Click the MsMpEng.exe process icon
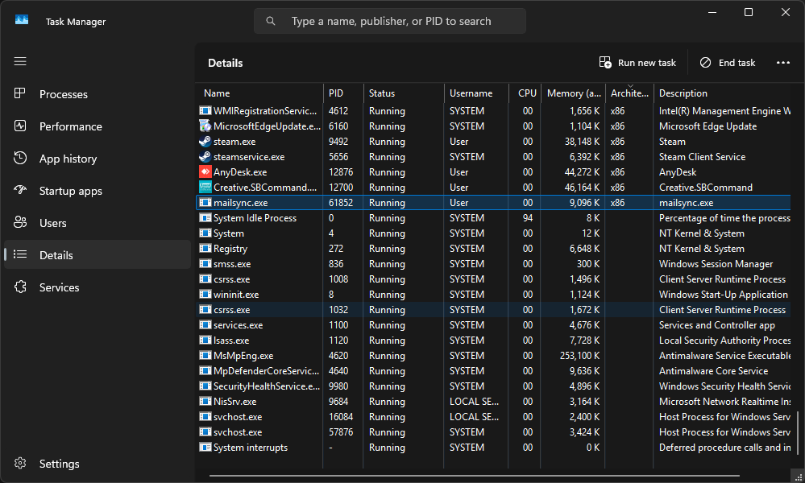 pyautogui.click(x=205, y=355)
